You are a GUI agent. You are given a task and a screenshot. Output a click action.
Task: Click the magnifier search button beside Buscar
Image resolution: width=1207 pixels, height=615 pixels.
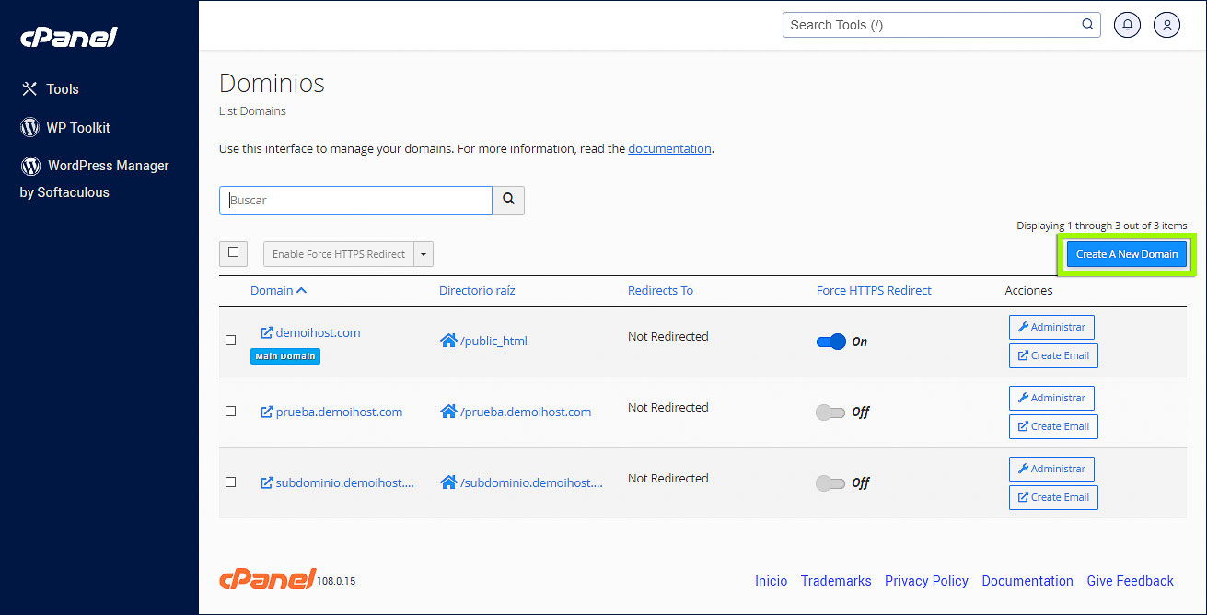(508, 200)
